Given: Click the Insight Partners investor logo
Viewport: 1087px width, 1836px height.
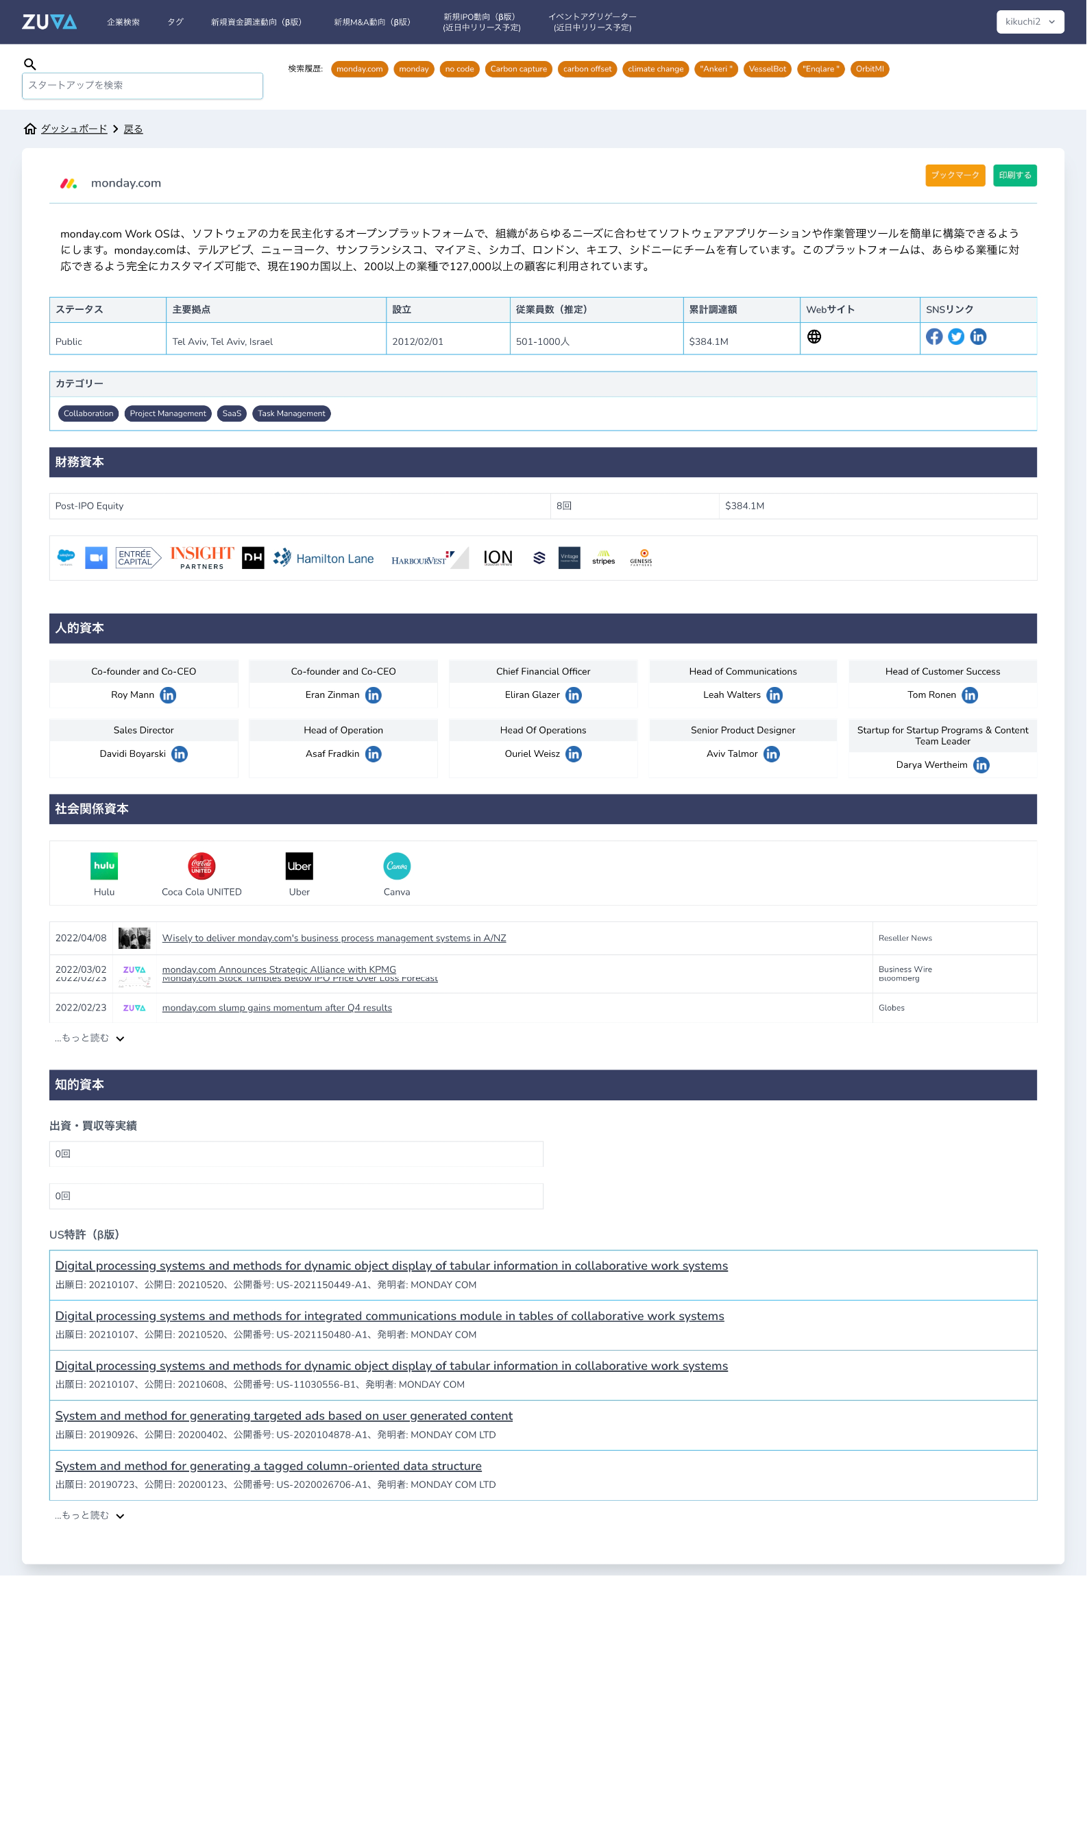Looking at the screenshot, I should coord(202,558).
